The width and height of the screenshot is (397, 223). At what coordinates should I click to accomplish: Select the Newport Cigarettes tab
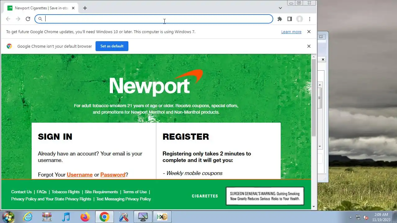point(41,8)
